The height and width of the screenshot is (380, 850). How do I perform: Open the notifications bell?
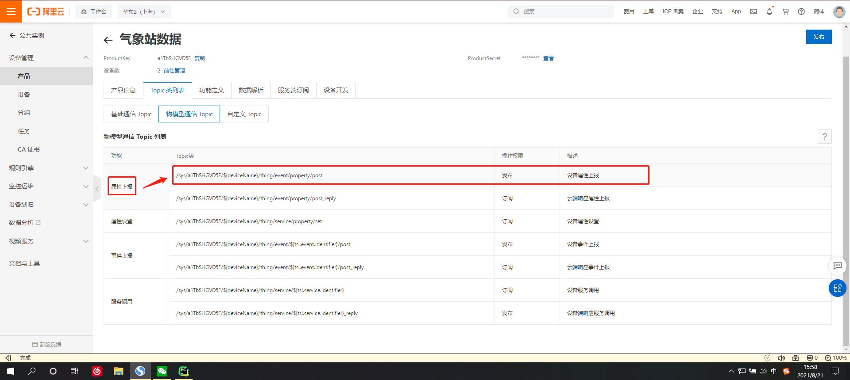click(x=769, y=11)
